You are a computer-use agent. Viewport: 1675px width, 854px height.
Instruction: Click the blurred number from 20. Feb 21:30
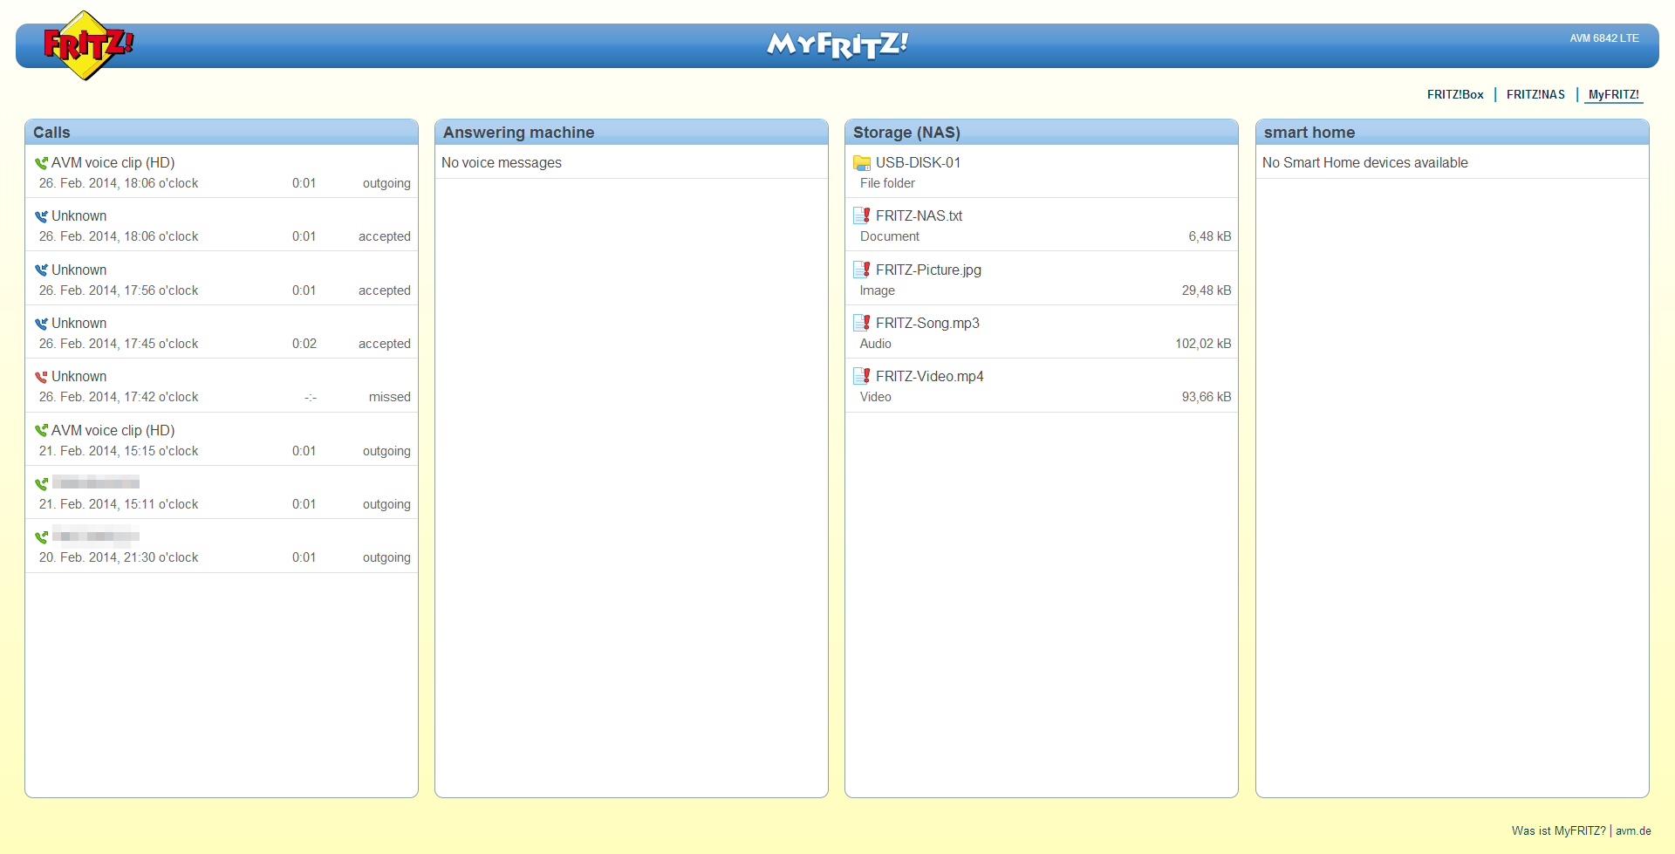pos(95,536)
